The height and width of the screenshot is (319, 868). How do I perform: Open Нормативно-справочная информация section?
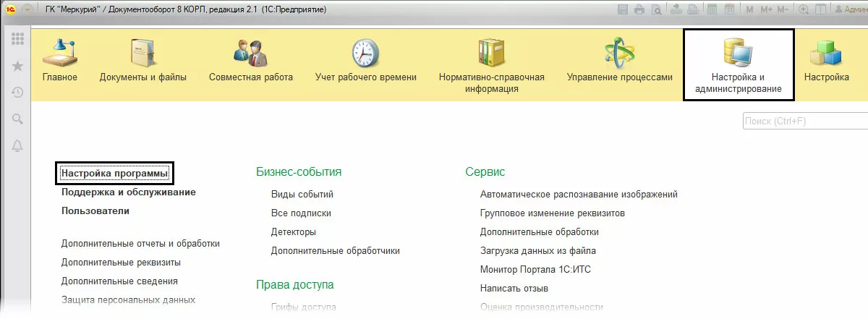tap(492, 65)
